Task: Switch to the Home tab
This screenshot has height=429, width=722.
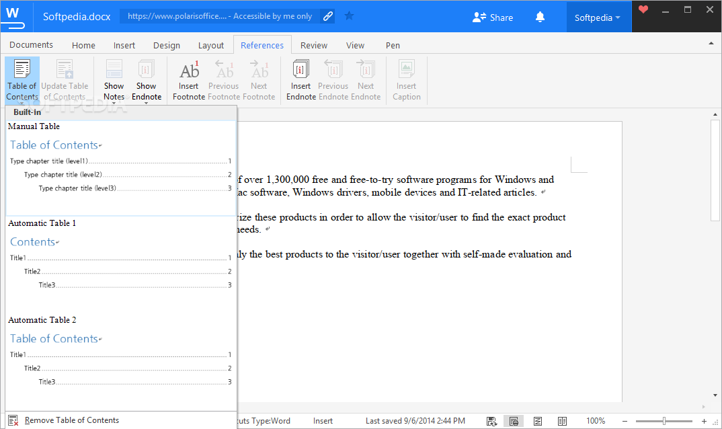Action: point(83,45)
